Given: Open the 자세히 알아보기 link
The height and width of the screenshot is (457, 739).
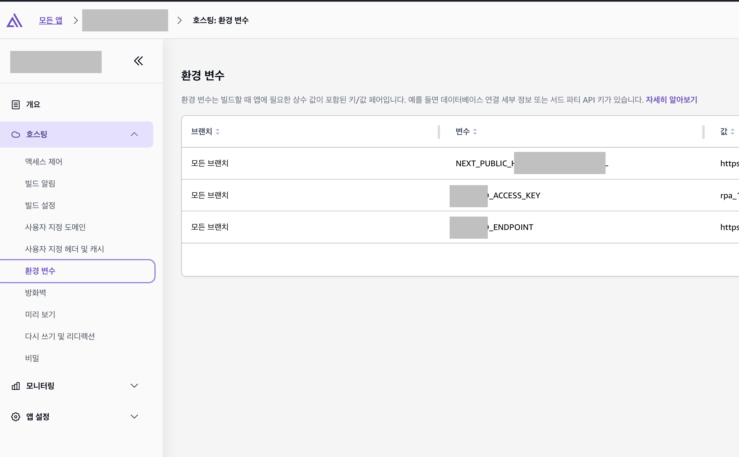Looking at the screenshot, I should tap(671, 100).
